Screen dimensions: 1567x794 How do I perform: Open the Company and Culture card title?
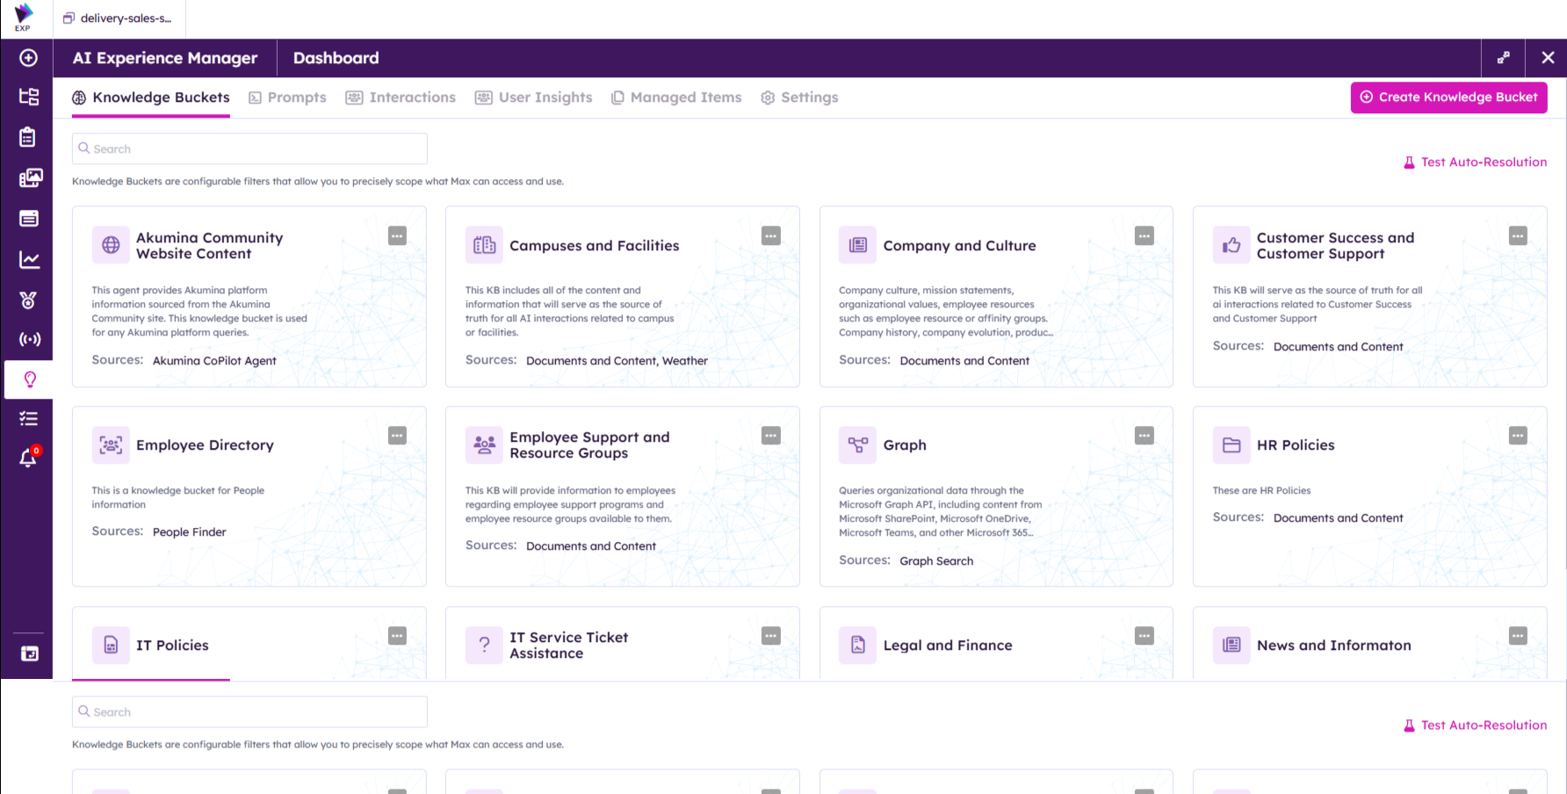pyautogui.click(x=959, y=246)
